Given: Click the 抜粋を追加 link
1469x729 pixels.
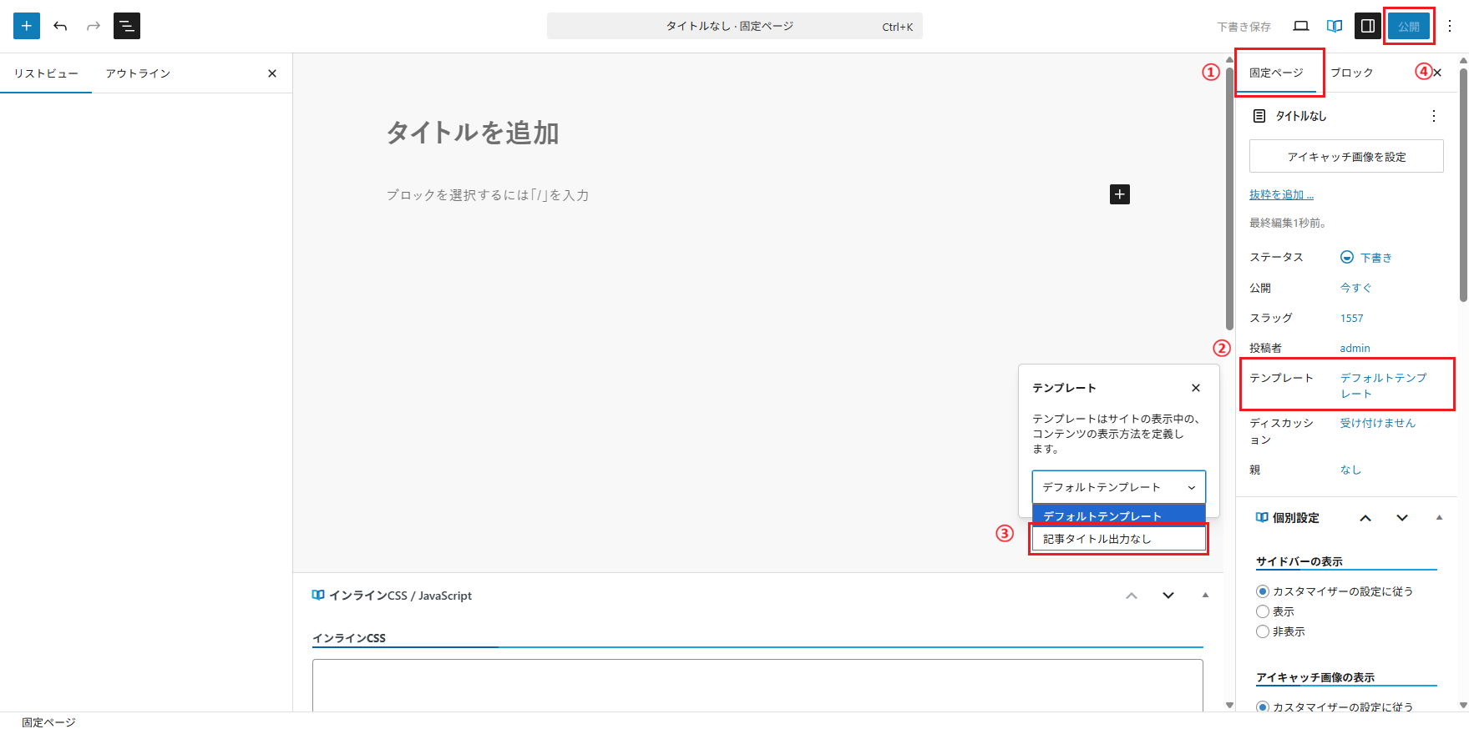Looking at the screenshot, I should click(x=1281, y=194).
